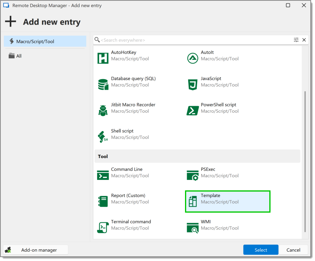The width and height of the screenshot is (315, 261).
Task: Cancel the Add new entry dialog
Action: point(293,250)
